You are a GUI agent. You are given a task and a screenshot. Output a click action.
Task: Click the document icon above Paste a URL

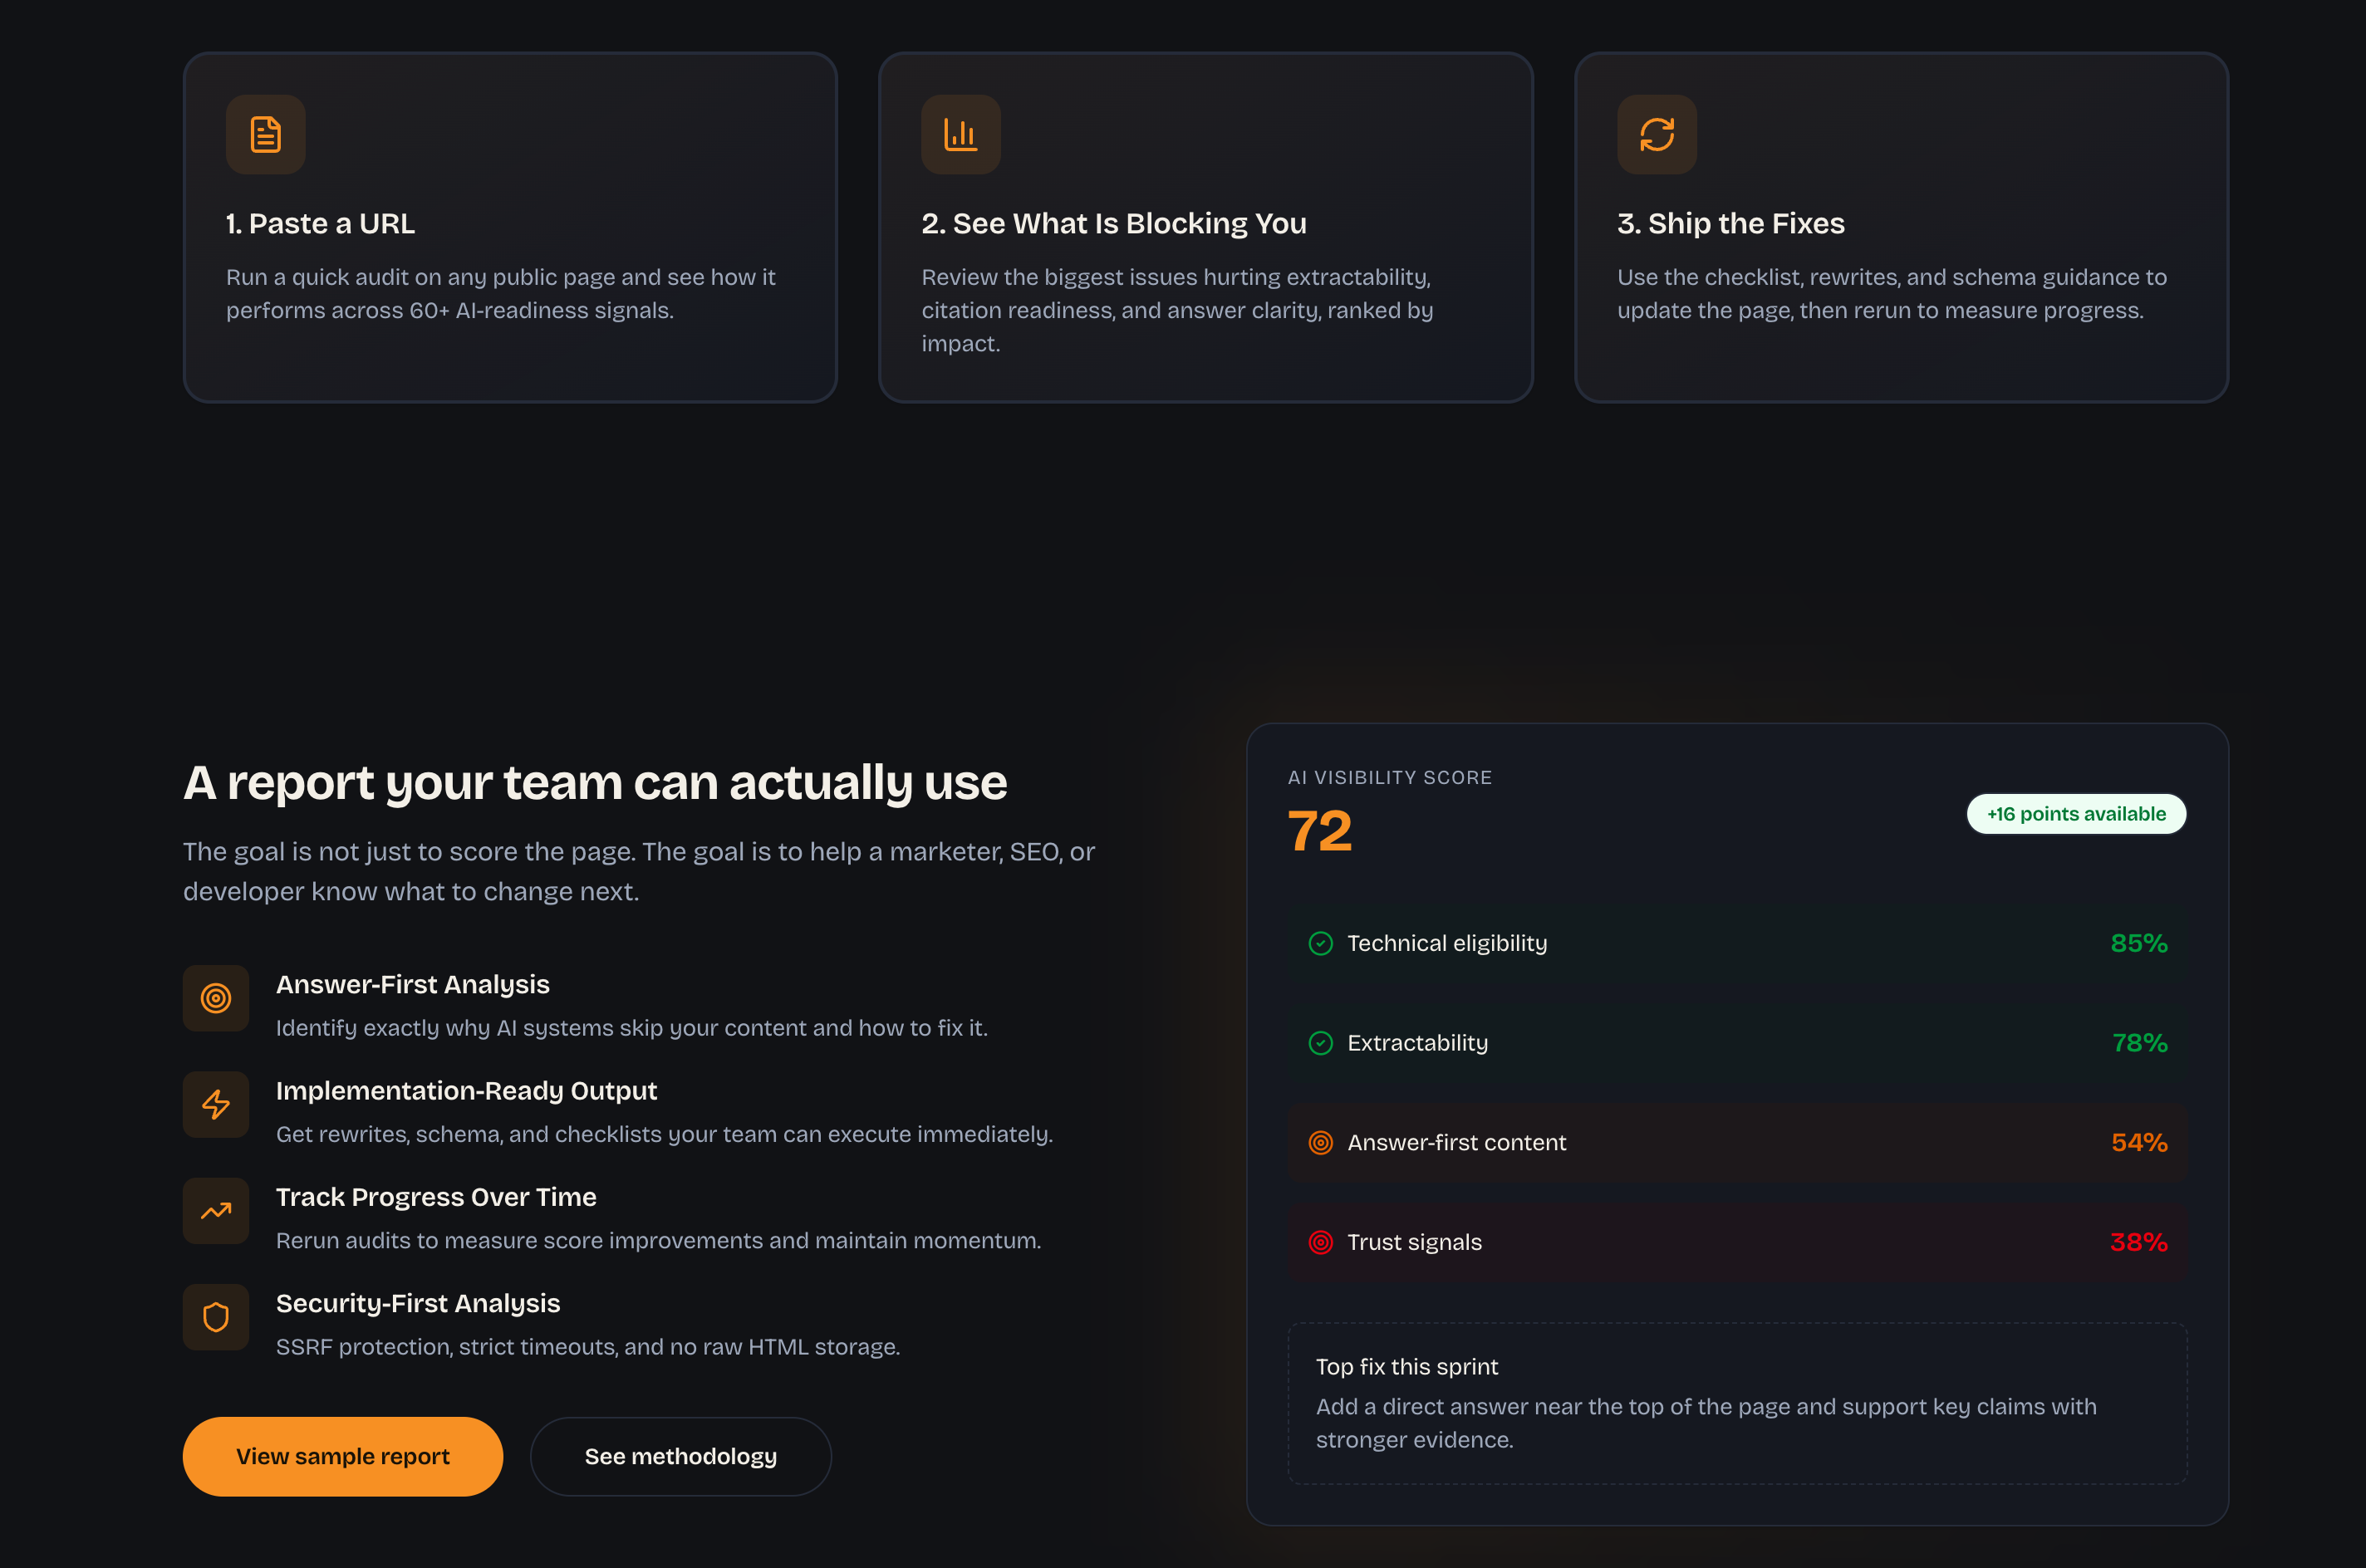(x=265, y=135)
